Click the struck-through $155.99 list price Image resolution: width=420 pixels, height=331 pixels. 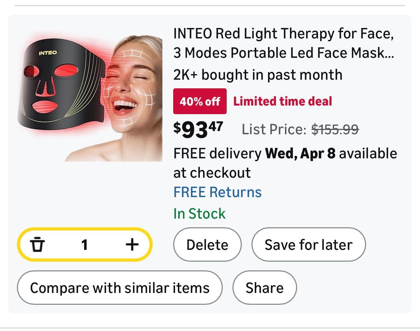coord(335,129)
